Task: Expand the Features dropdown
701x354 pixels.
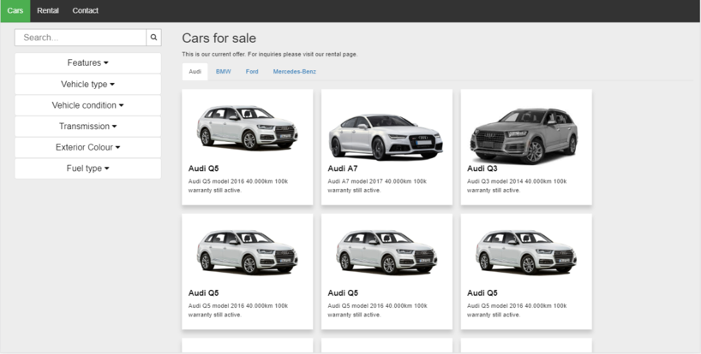Action: (x=87, y=63)
